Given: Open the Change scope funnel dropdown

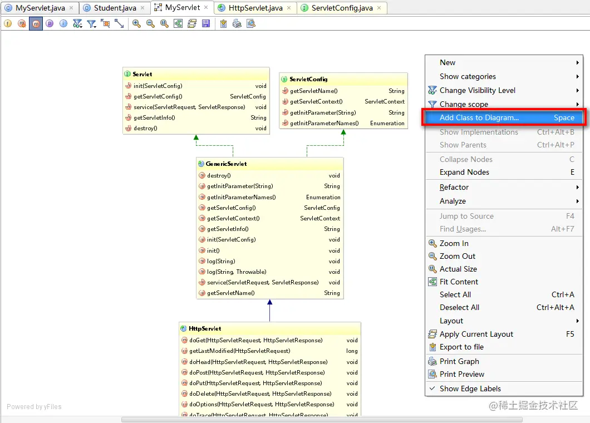Looking at the screenshot, I should tap(91, 24).
